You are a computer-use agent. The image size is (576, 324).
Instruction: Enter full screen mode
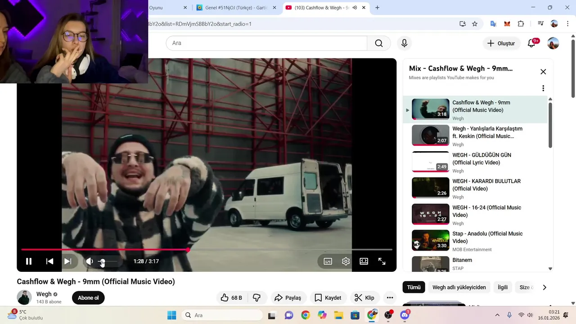point(382,261)
